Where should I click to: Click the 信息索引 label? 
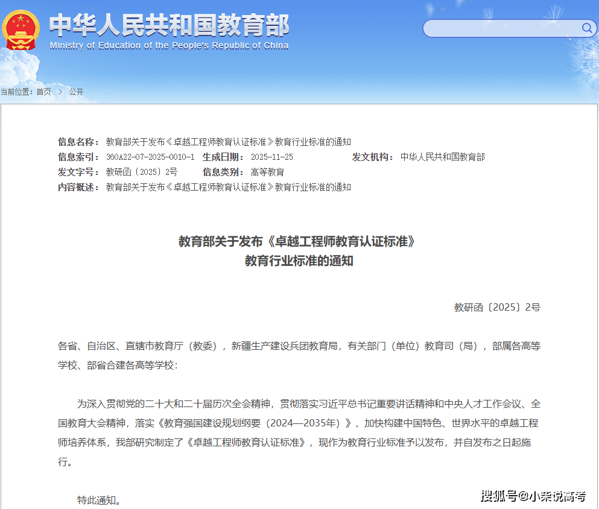pos(78,157)
